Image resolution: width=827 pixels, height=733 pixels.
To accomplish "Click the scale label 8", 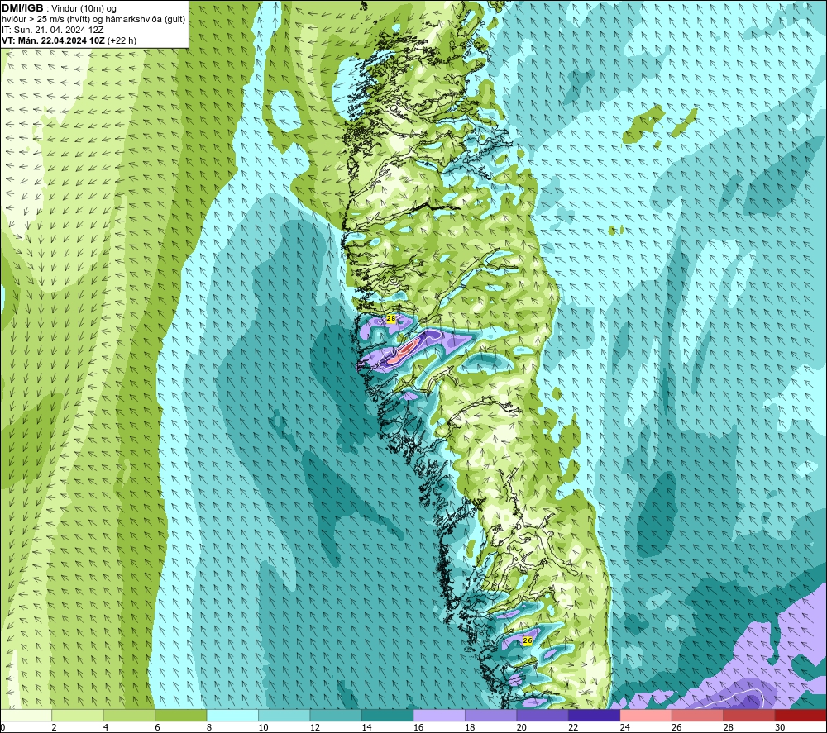I will coord(209,727).
